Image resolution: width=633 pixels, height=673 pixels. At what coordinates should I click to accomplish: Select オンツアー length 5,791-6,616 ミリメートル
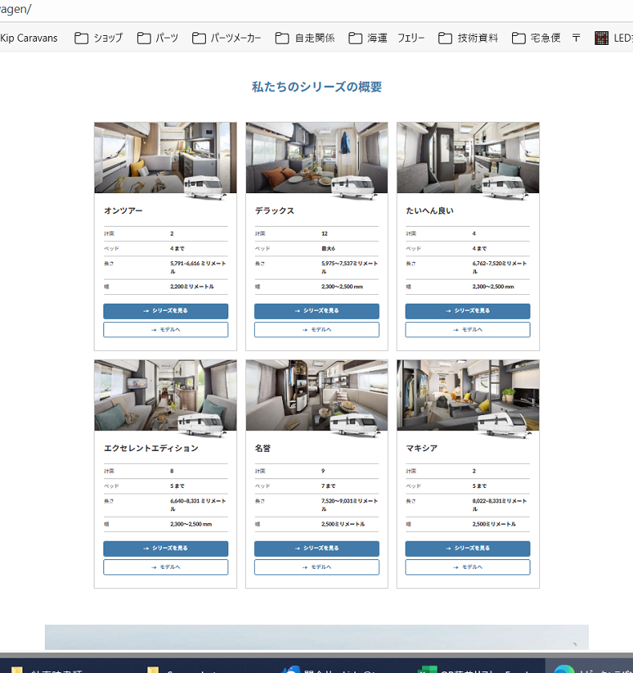coord(198,268)
